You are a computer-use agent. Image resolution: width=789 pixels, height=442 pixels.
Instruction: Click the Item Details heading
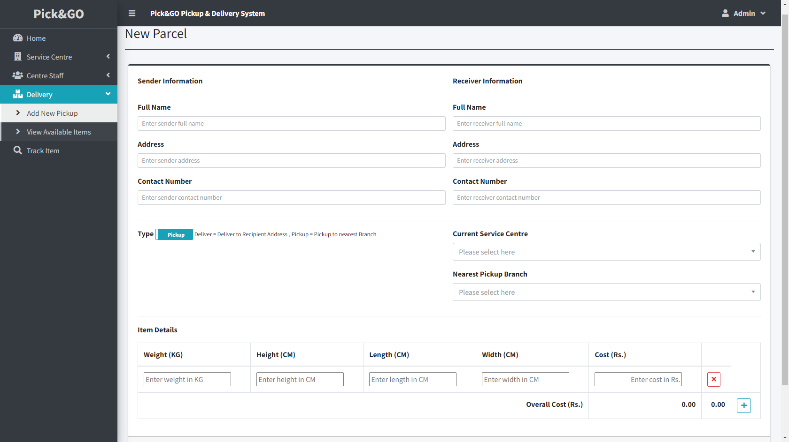157,330
